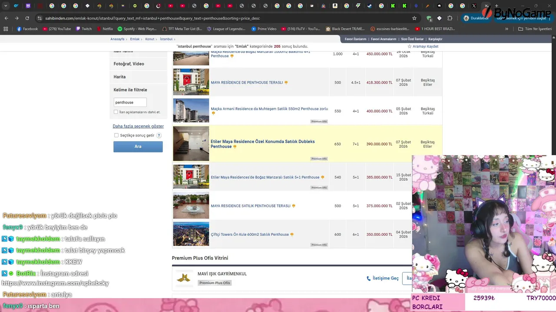Click the browser address bar URL
This screenshot has width=556, height=312.
[x=152, y=18]
